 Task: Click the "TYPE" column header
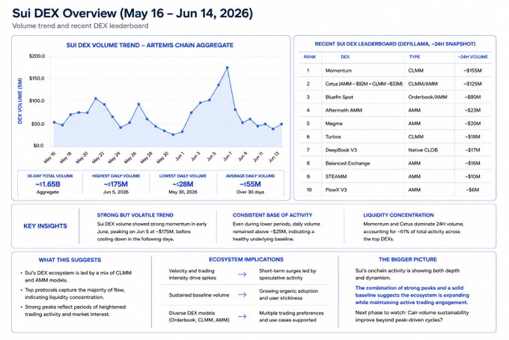coord(415,57)
